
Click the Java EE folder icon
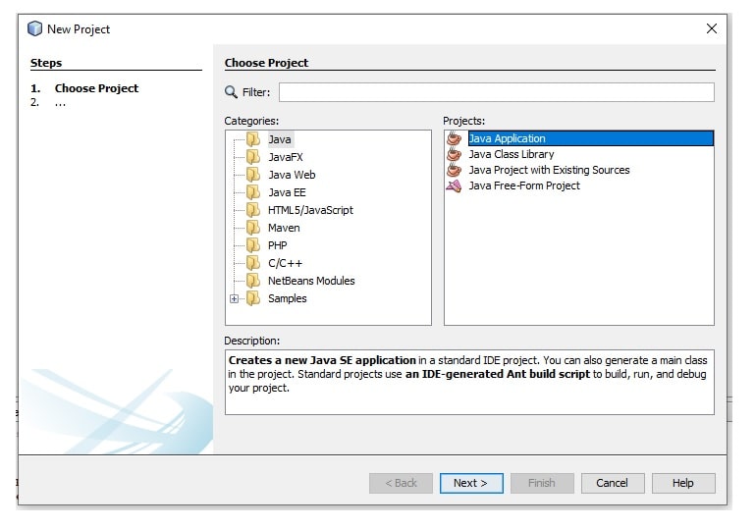[253, 192]
